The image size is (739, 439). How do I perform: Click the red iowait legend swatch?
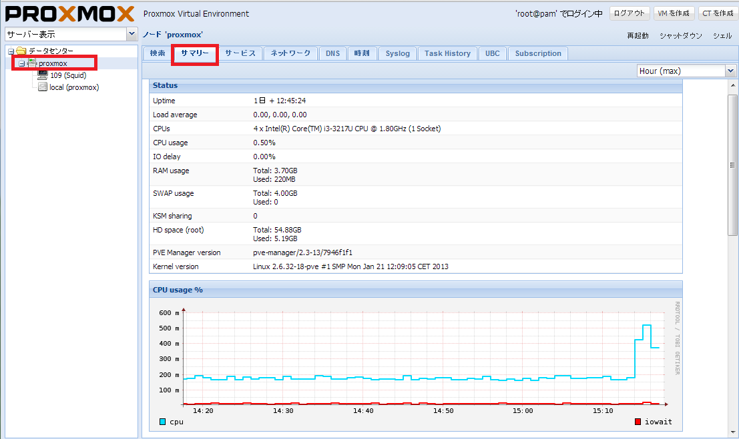638,422
